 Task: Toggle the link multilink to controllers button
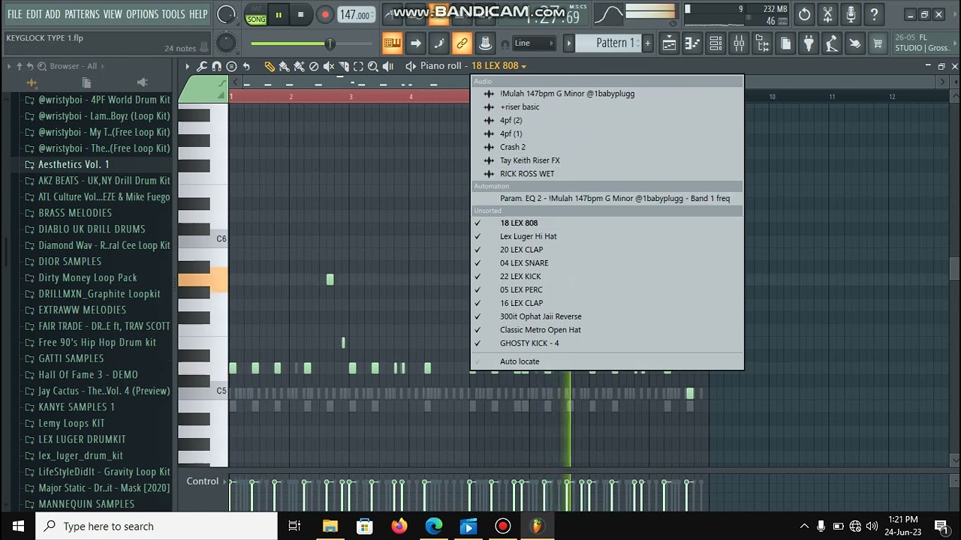462,43
